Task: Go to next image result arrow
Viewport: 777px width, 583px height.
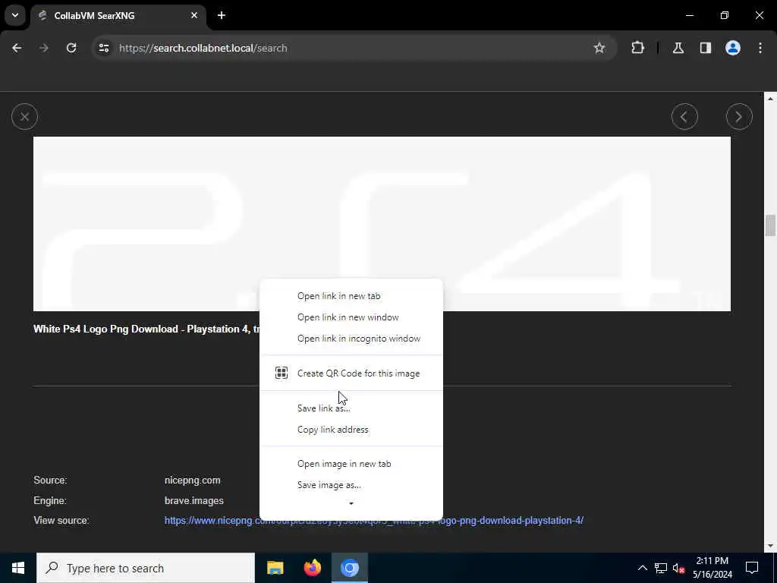Action: click(x=739, y=116)
